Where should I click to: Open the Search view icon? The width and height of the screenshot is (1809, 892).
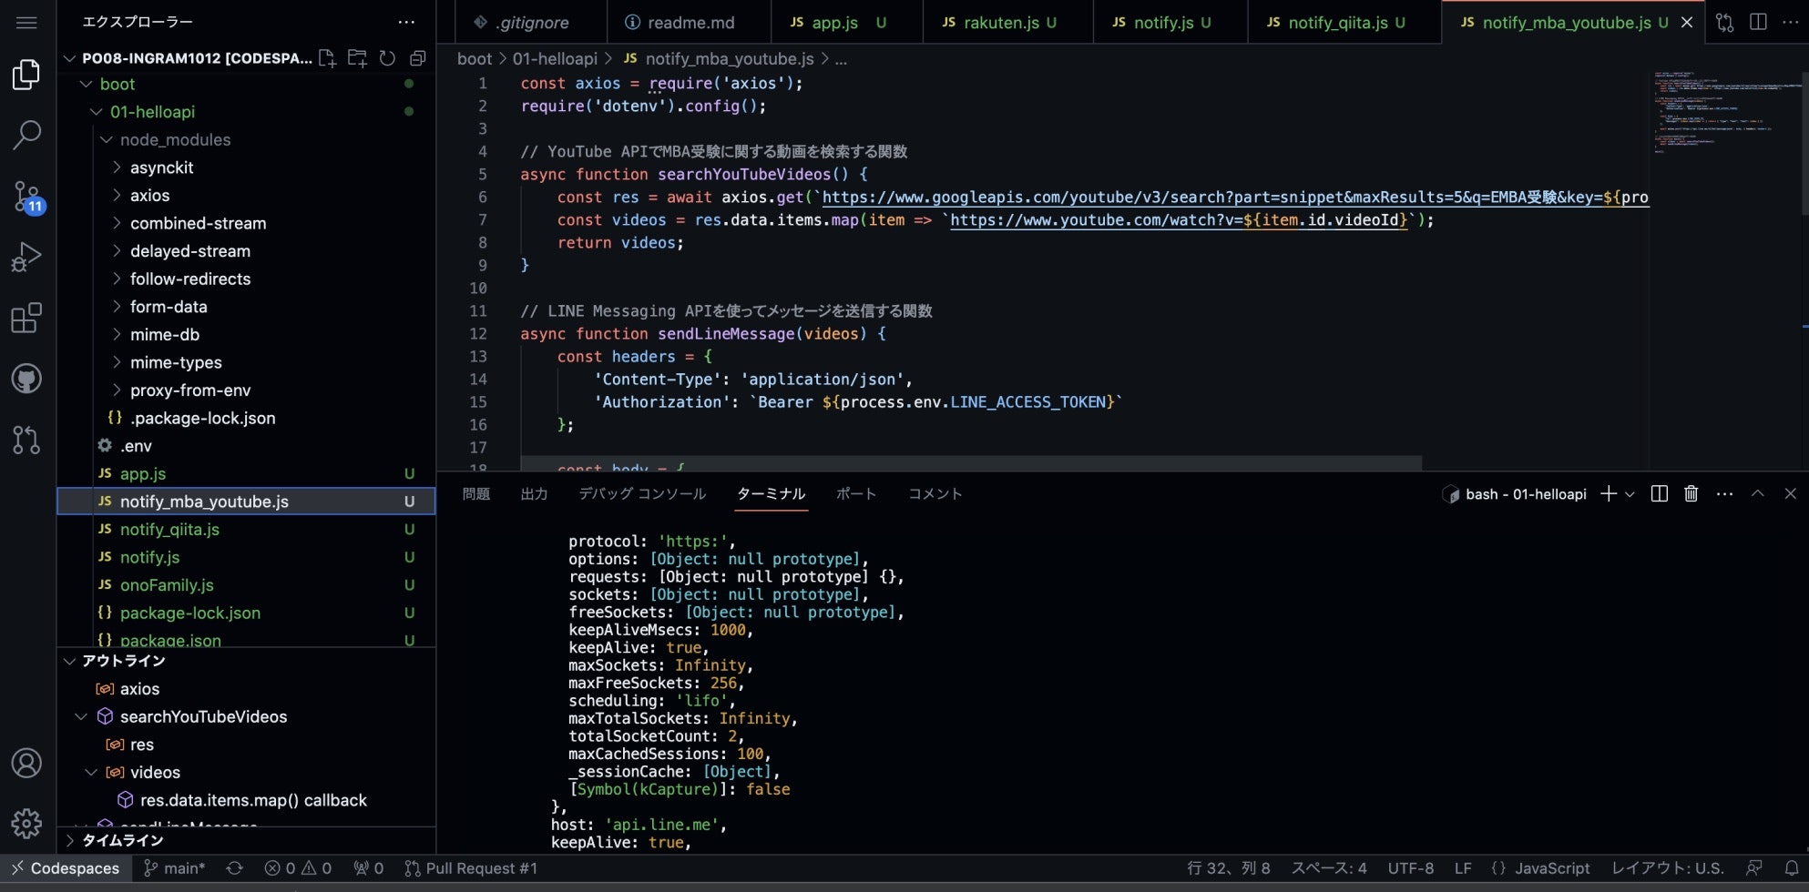[x=26, y=135]
